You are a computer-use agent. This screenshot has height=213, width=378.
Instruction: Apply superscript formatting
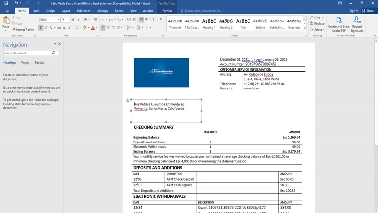click(x=69, y=28)
